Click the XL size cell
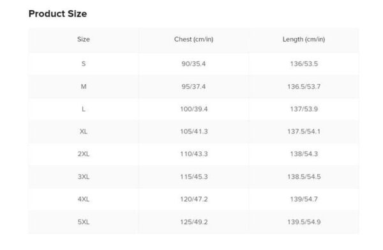The width and height of the screenshot is (383, 250). pos(84,131)
